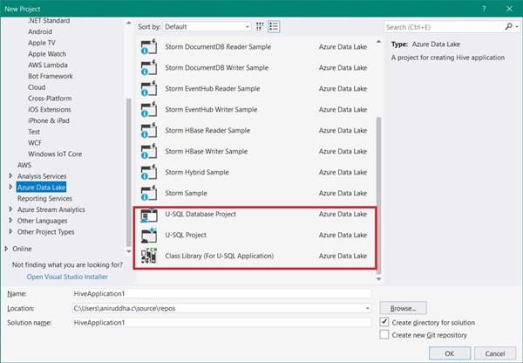Click the Storm Sample template icon
Image resolution: width=523 pixels, height=363 pixels.
(149, 193)
